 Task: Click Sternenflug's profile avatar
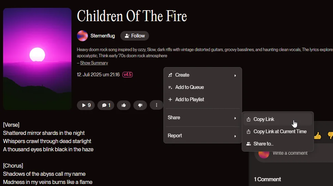pyautogui.click(x=82, y=35)
